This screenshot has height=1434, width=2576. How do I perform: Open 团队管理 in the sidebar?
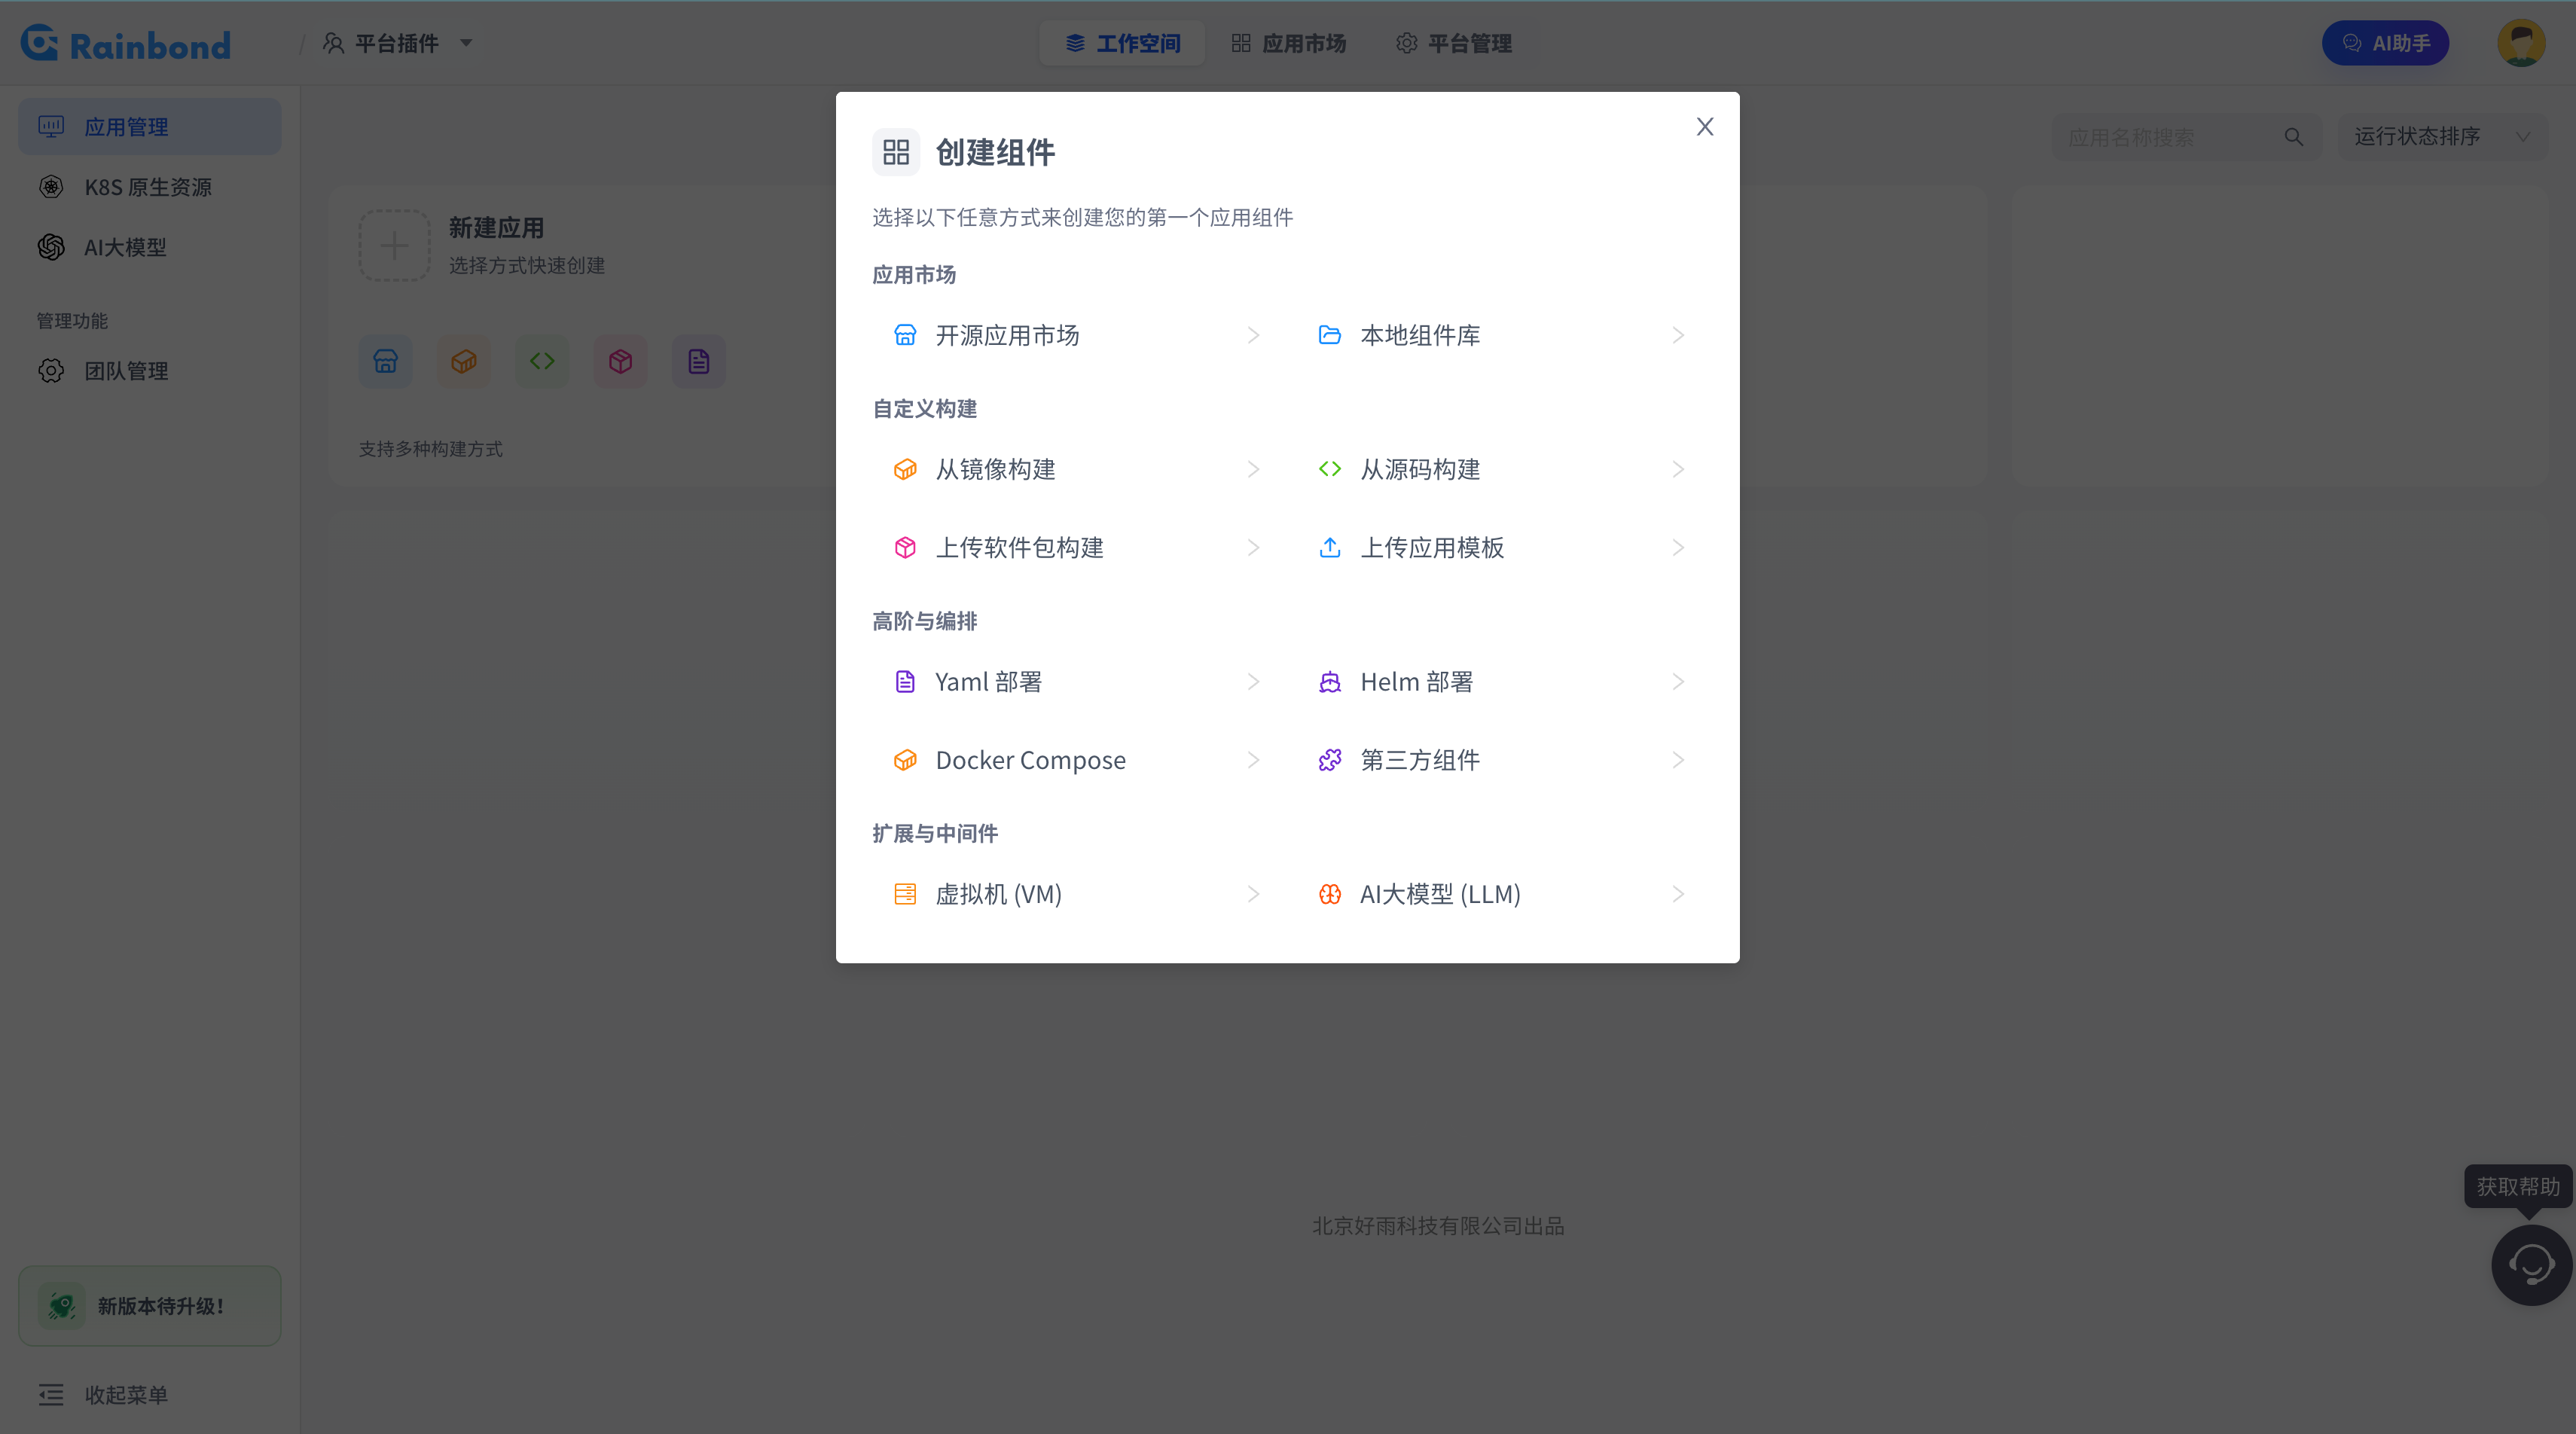(x=150, y=371)
